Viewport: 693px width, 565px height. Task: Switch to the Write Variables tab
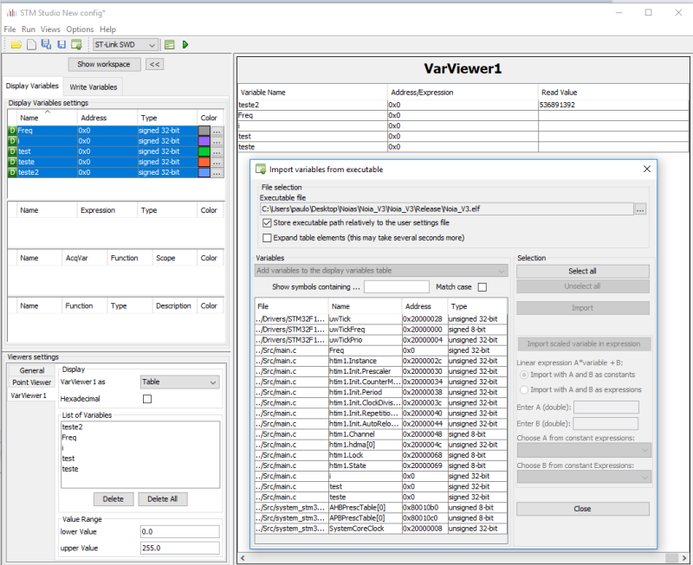pos(94,87)
